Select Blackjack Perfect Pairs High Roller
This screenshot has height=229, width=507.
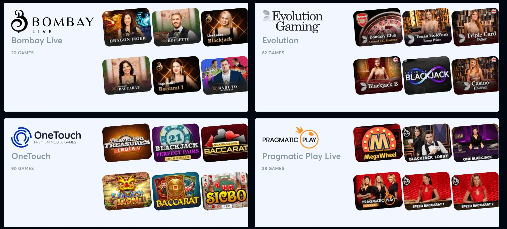(x=176, y=143)
